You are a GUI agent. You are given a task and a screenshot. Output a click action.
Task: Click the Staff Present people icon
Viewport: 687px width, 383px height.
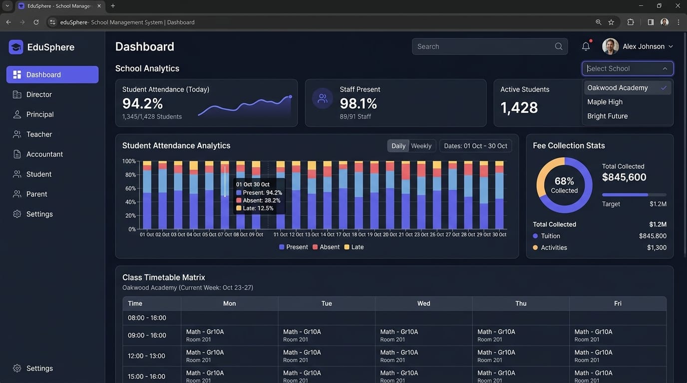click(x=323, y=98)
